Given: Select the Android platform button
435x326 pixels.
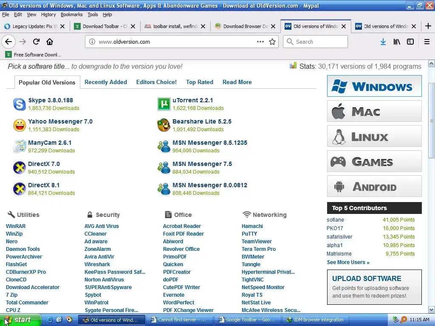Looking at the screenshot, I should pos(374,186).
